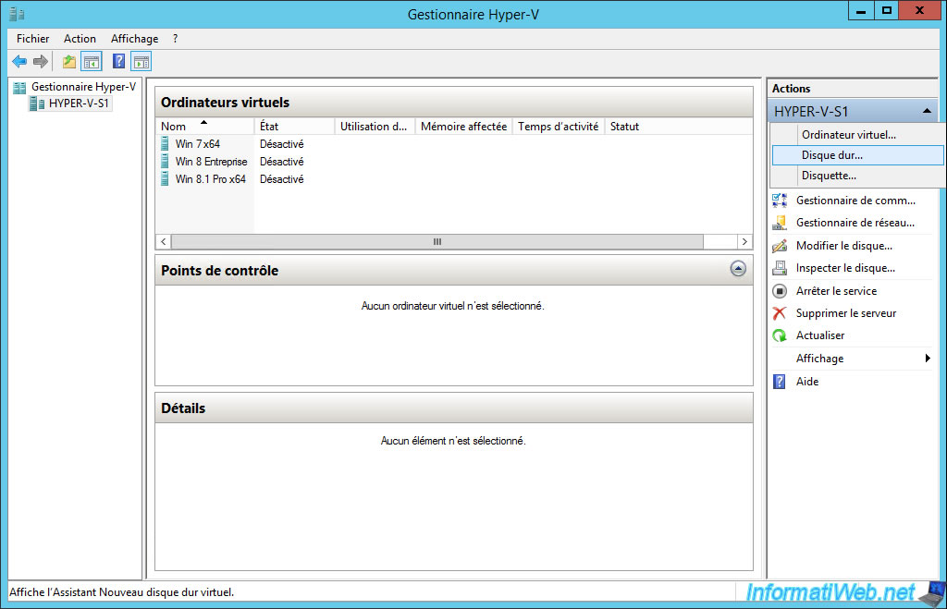
Task: Select the Win 8.1 Pro x64 row name
Action: point(210,178)
